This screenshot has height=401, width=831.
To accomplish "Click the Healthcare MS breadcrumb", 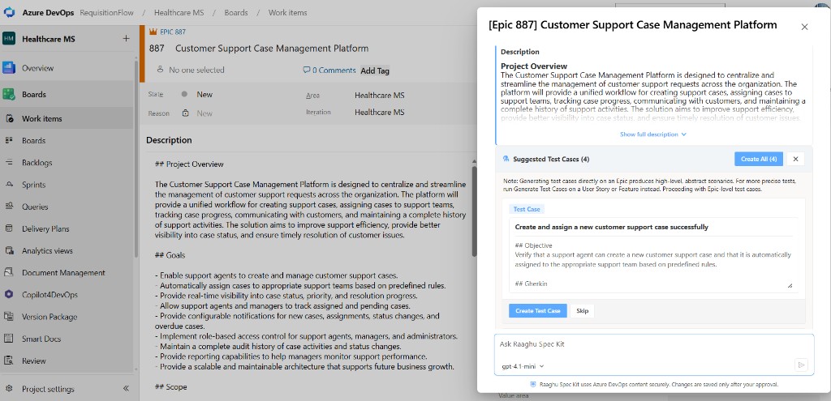I will pyautogui.click(x=179, y=13).
